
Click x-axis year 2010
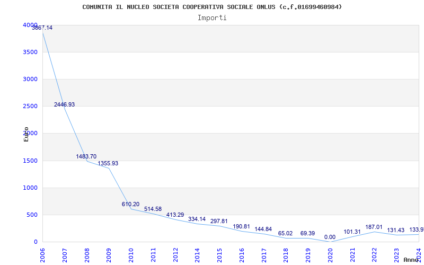click(131, 255)
